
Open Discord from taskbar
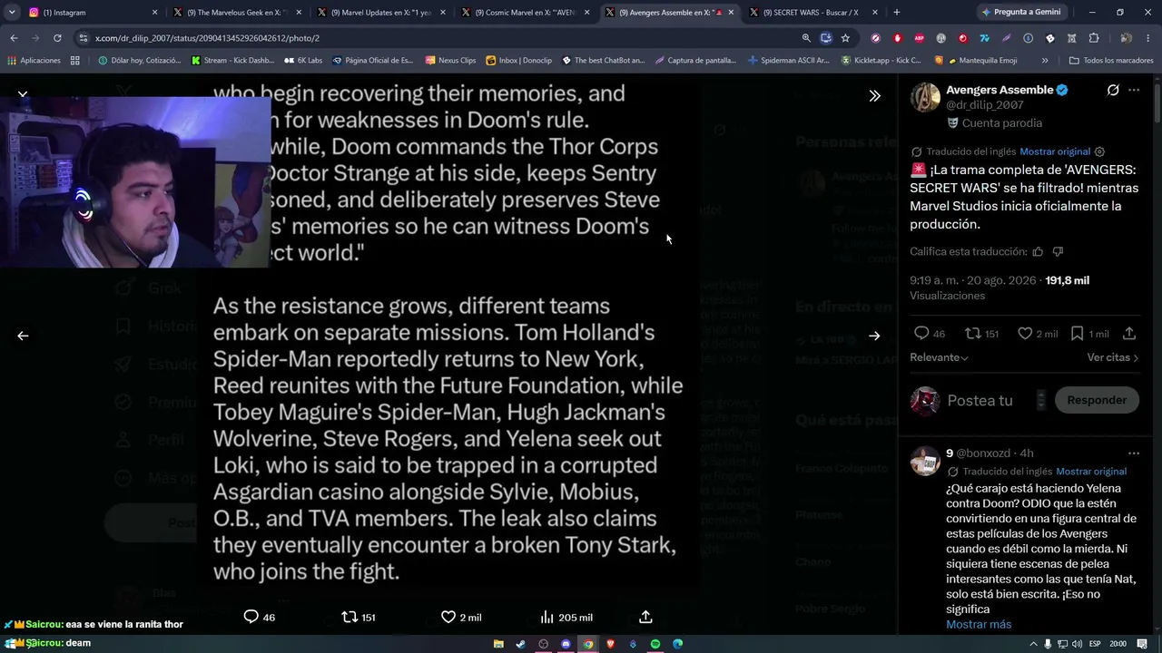[566, 644]
